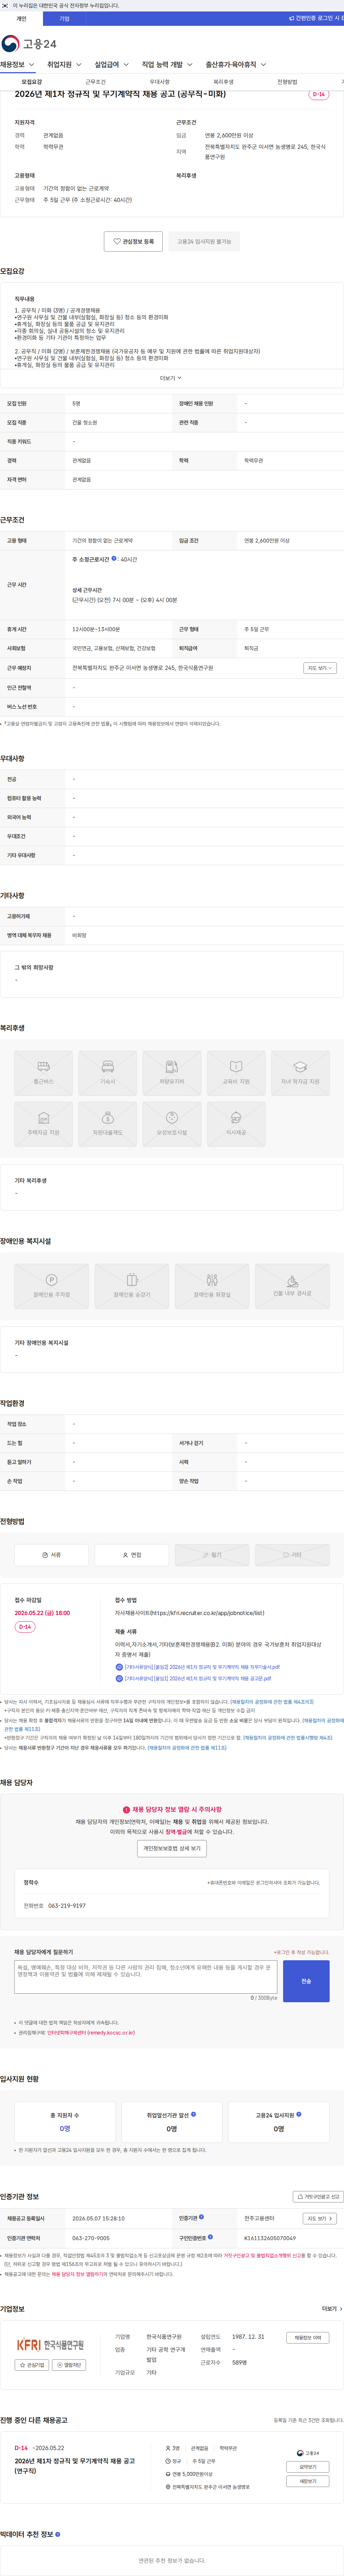
Task: Click the 인증기관 info icon
Action: pyautogui.click(x=201, y=2218)
